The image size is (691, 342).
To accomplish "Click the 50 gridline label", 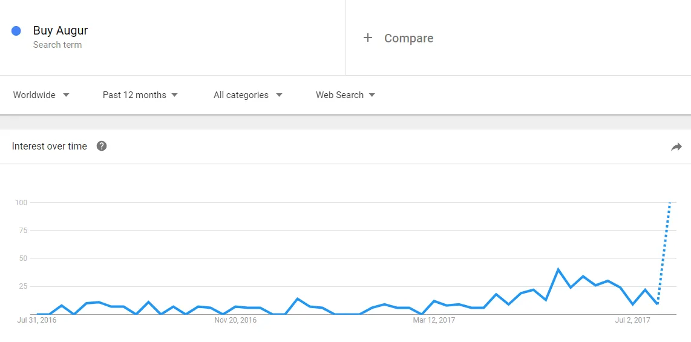I will pos(24,258).
